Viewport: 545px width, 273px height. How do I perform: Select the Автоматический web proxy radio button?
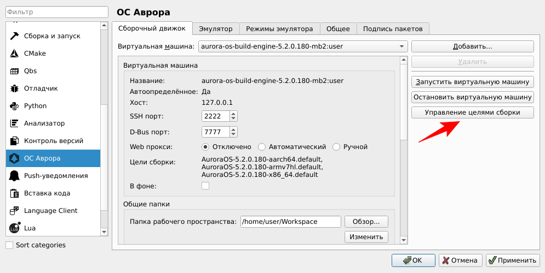pyautogui.click(x=262, y=147)
